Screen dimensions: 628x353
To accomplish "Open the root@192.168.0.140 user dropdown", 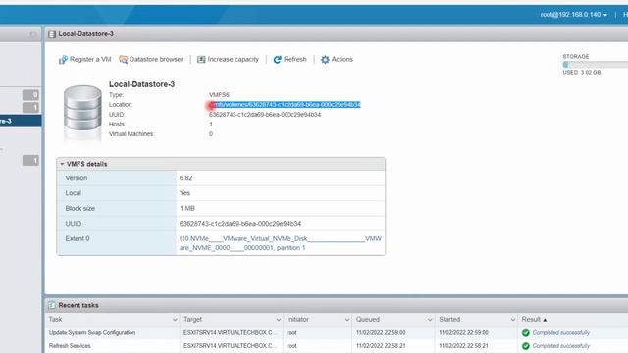I will coord(573,15).
